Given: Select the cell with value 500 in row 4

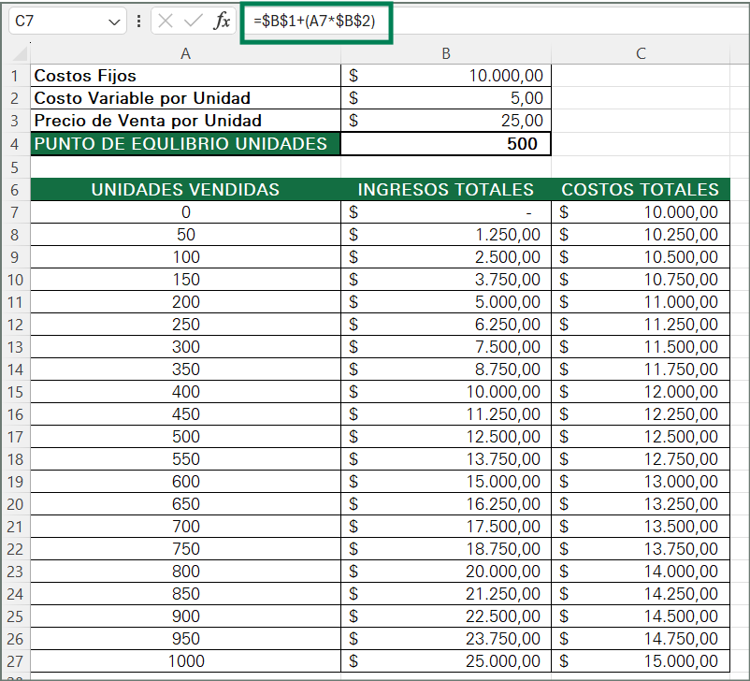Looking at the screenshot, I should 446,143.
